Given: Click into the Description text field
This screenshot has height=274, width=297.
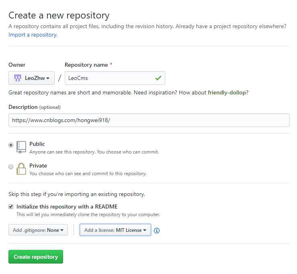Looking at the screenshot, I should (149, 120).
